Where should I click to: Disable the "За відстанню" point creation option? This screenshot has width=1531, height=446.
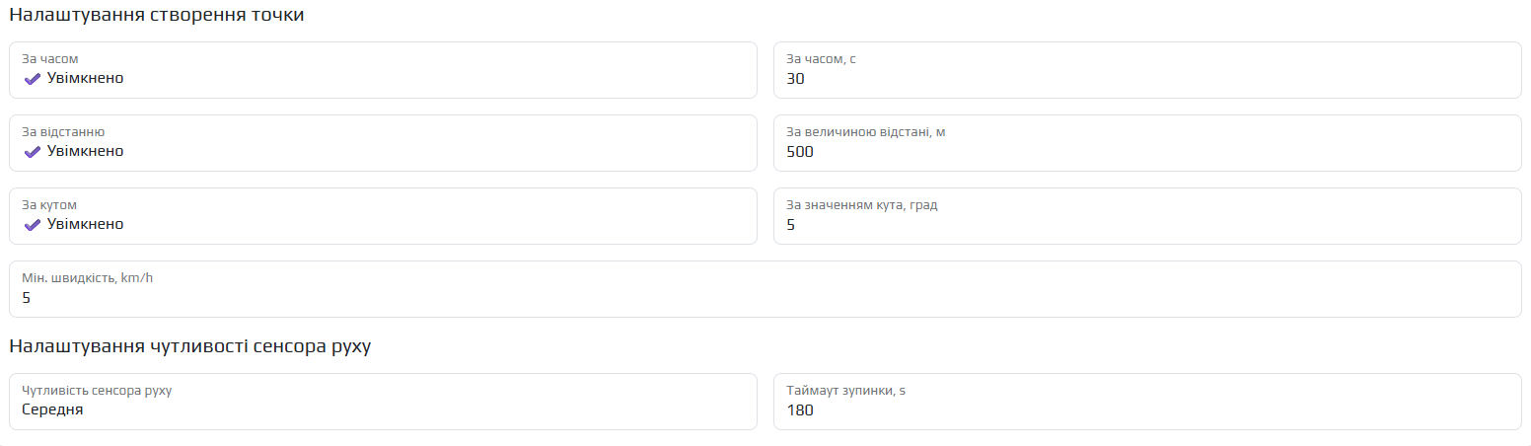tap(85, 151)
